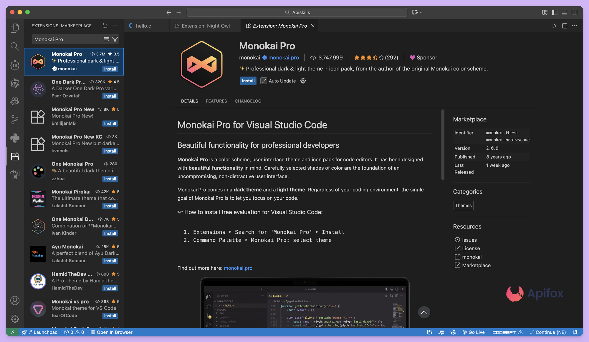Expand the chevron beside the share icon

[x=421, y=12]
